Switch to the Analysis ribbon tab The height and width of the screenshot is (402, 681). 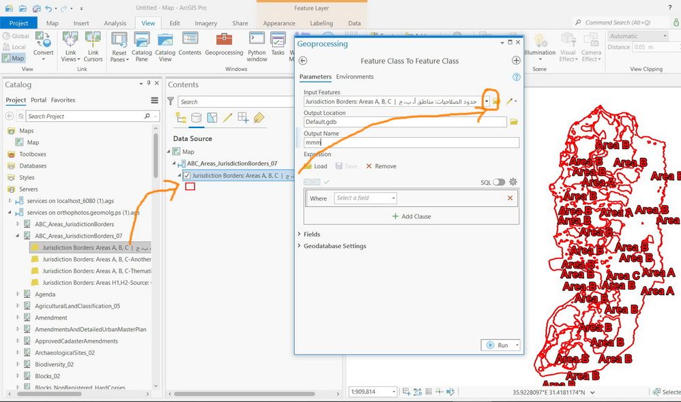pos(115,23)
